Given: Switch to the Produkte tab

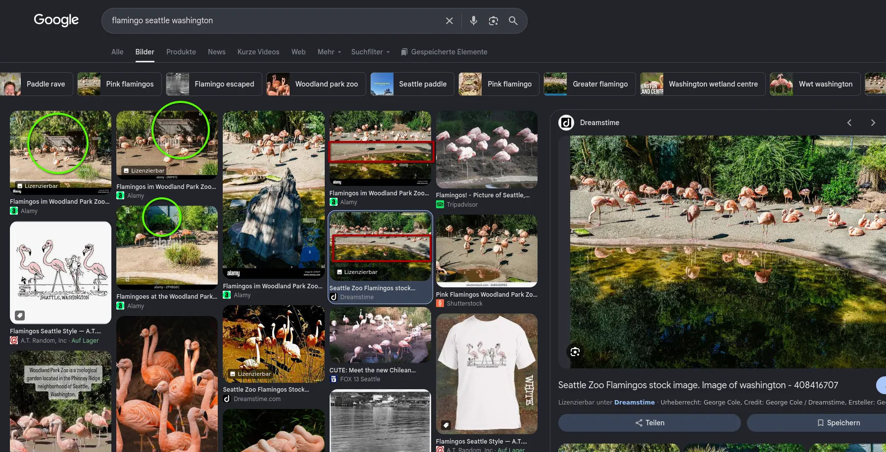Looking at the screenshot, I should tap(181, 52).
